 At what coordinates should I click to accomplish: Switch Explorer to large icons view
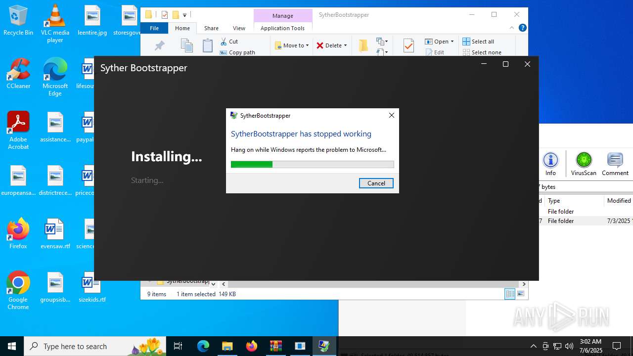point(520,294)
